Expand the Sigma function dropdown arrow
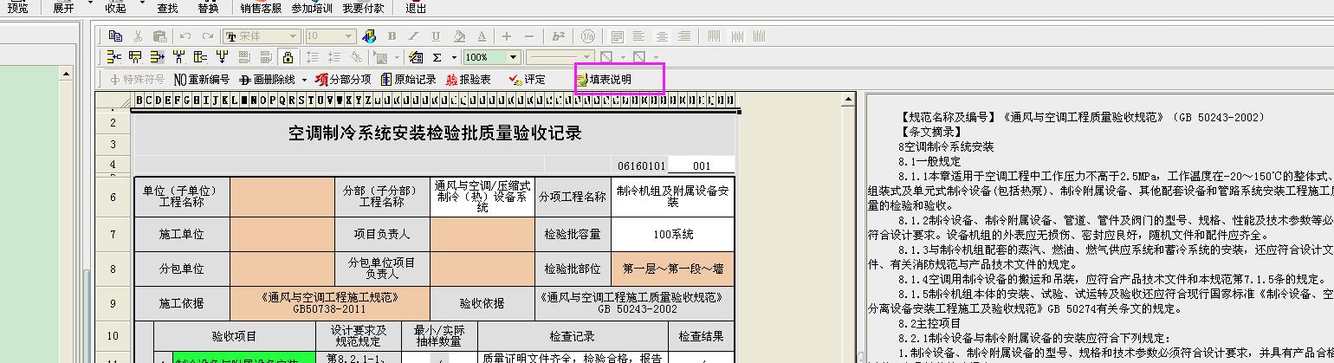The width and height of the screenshot is (1334, 363). (x=452, y=57)
